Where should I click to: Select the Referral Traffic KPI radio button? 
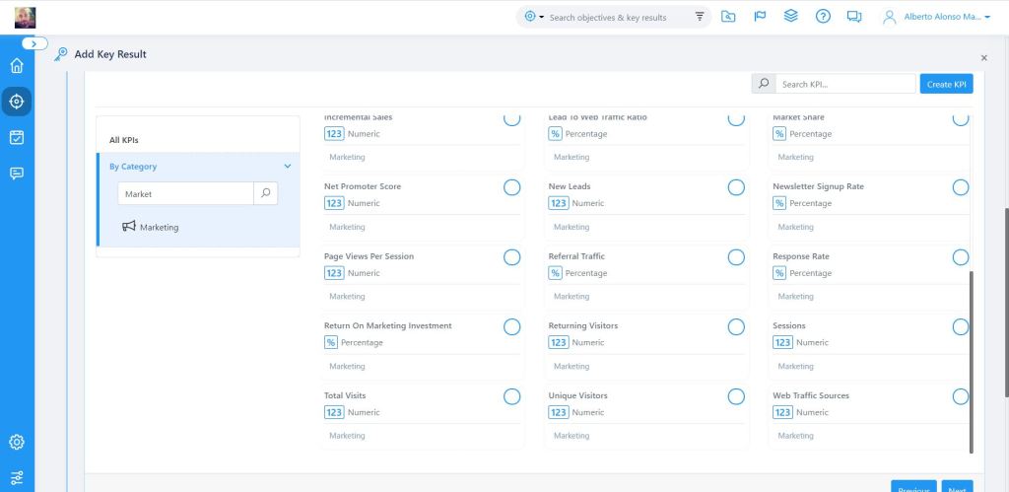736,257
